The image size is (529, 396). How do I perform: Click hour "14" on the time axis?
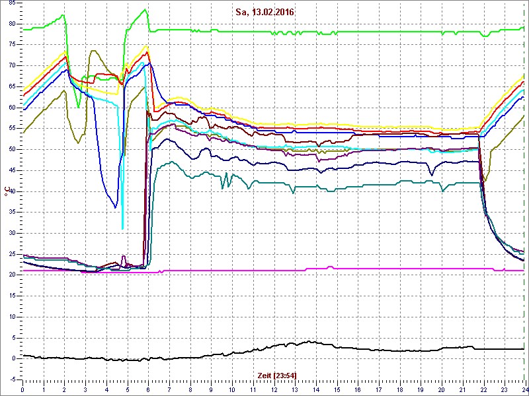click(x=316, y=390)
